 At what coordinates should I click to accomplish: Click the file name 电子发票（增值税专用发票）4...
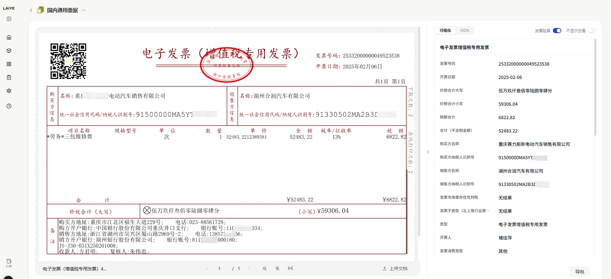click(75, 269)
